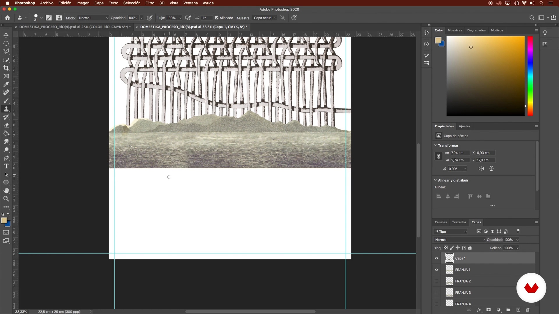
Task: Show the FRANJA 3 layer
Action: pyautogui.click(x=436, y=292)
